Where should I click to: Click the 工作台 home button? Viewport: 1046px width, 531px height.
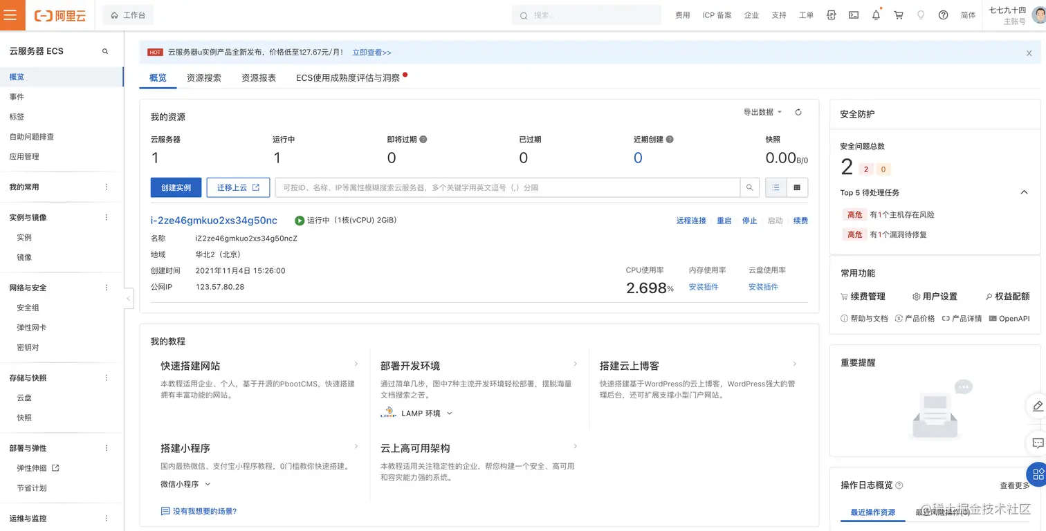128,15
